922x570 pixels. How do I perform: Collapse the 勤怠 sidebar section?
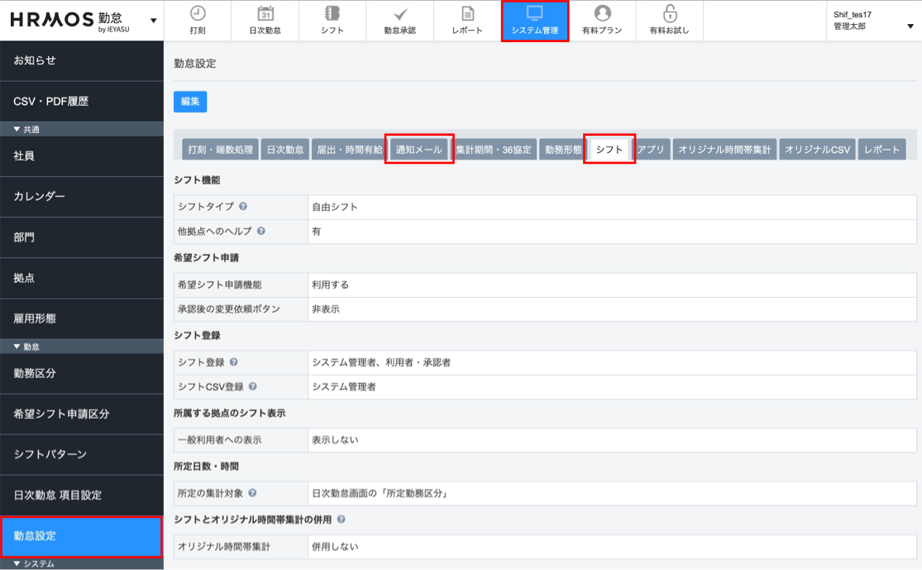pos(17,347)
